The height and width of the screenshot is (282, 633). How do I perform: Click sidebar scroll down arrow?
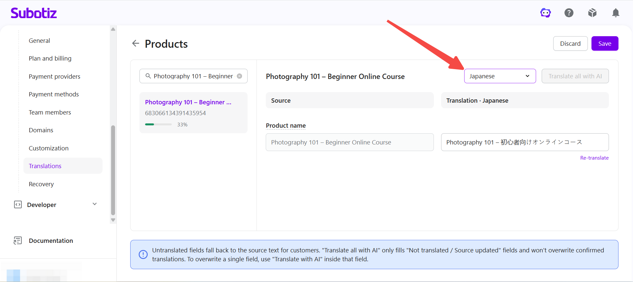pyautogui.click(x=113, y=220)
